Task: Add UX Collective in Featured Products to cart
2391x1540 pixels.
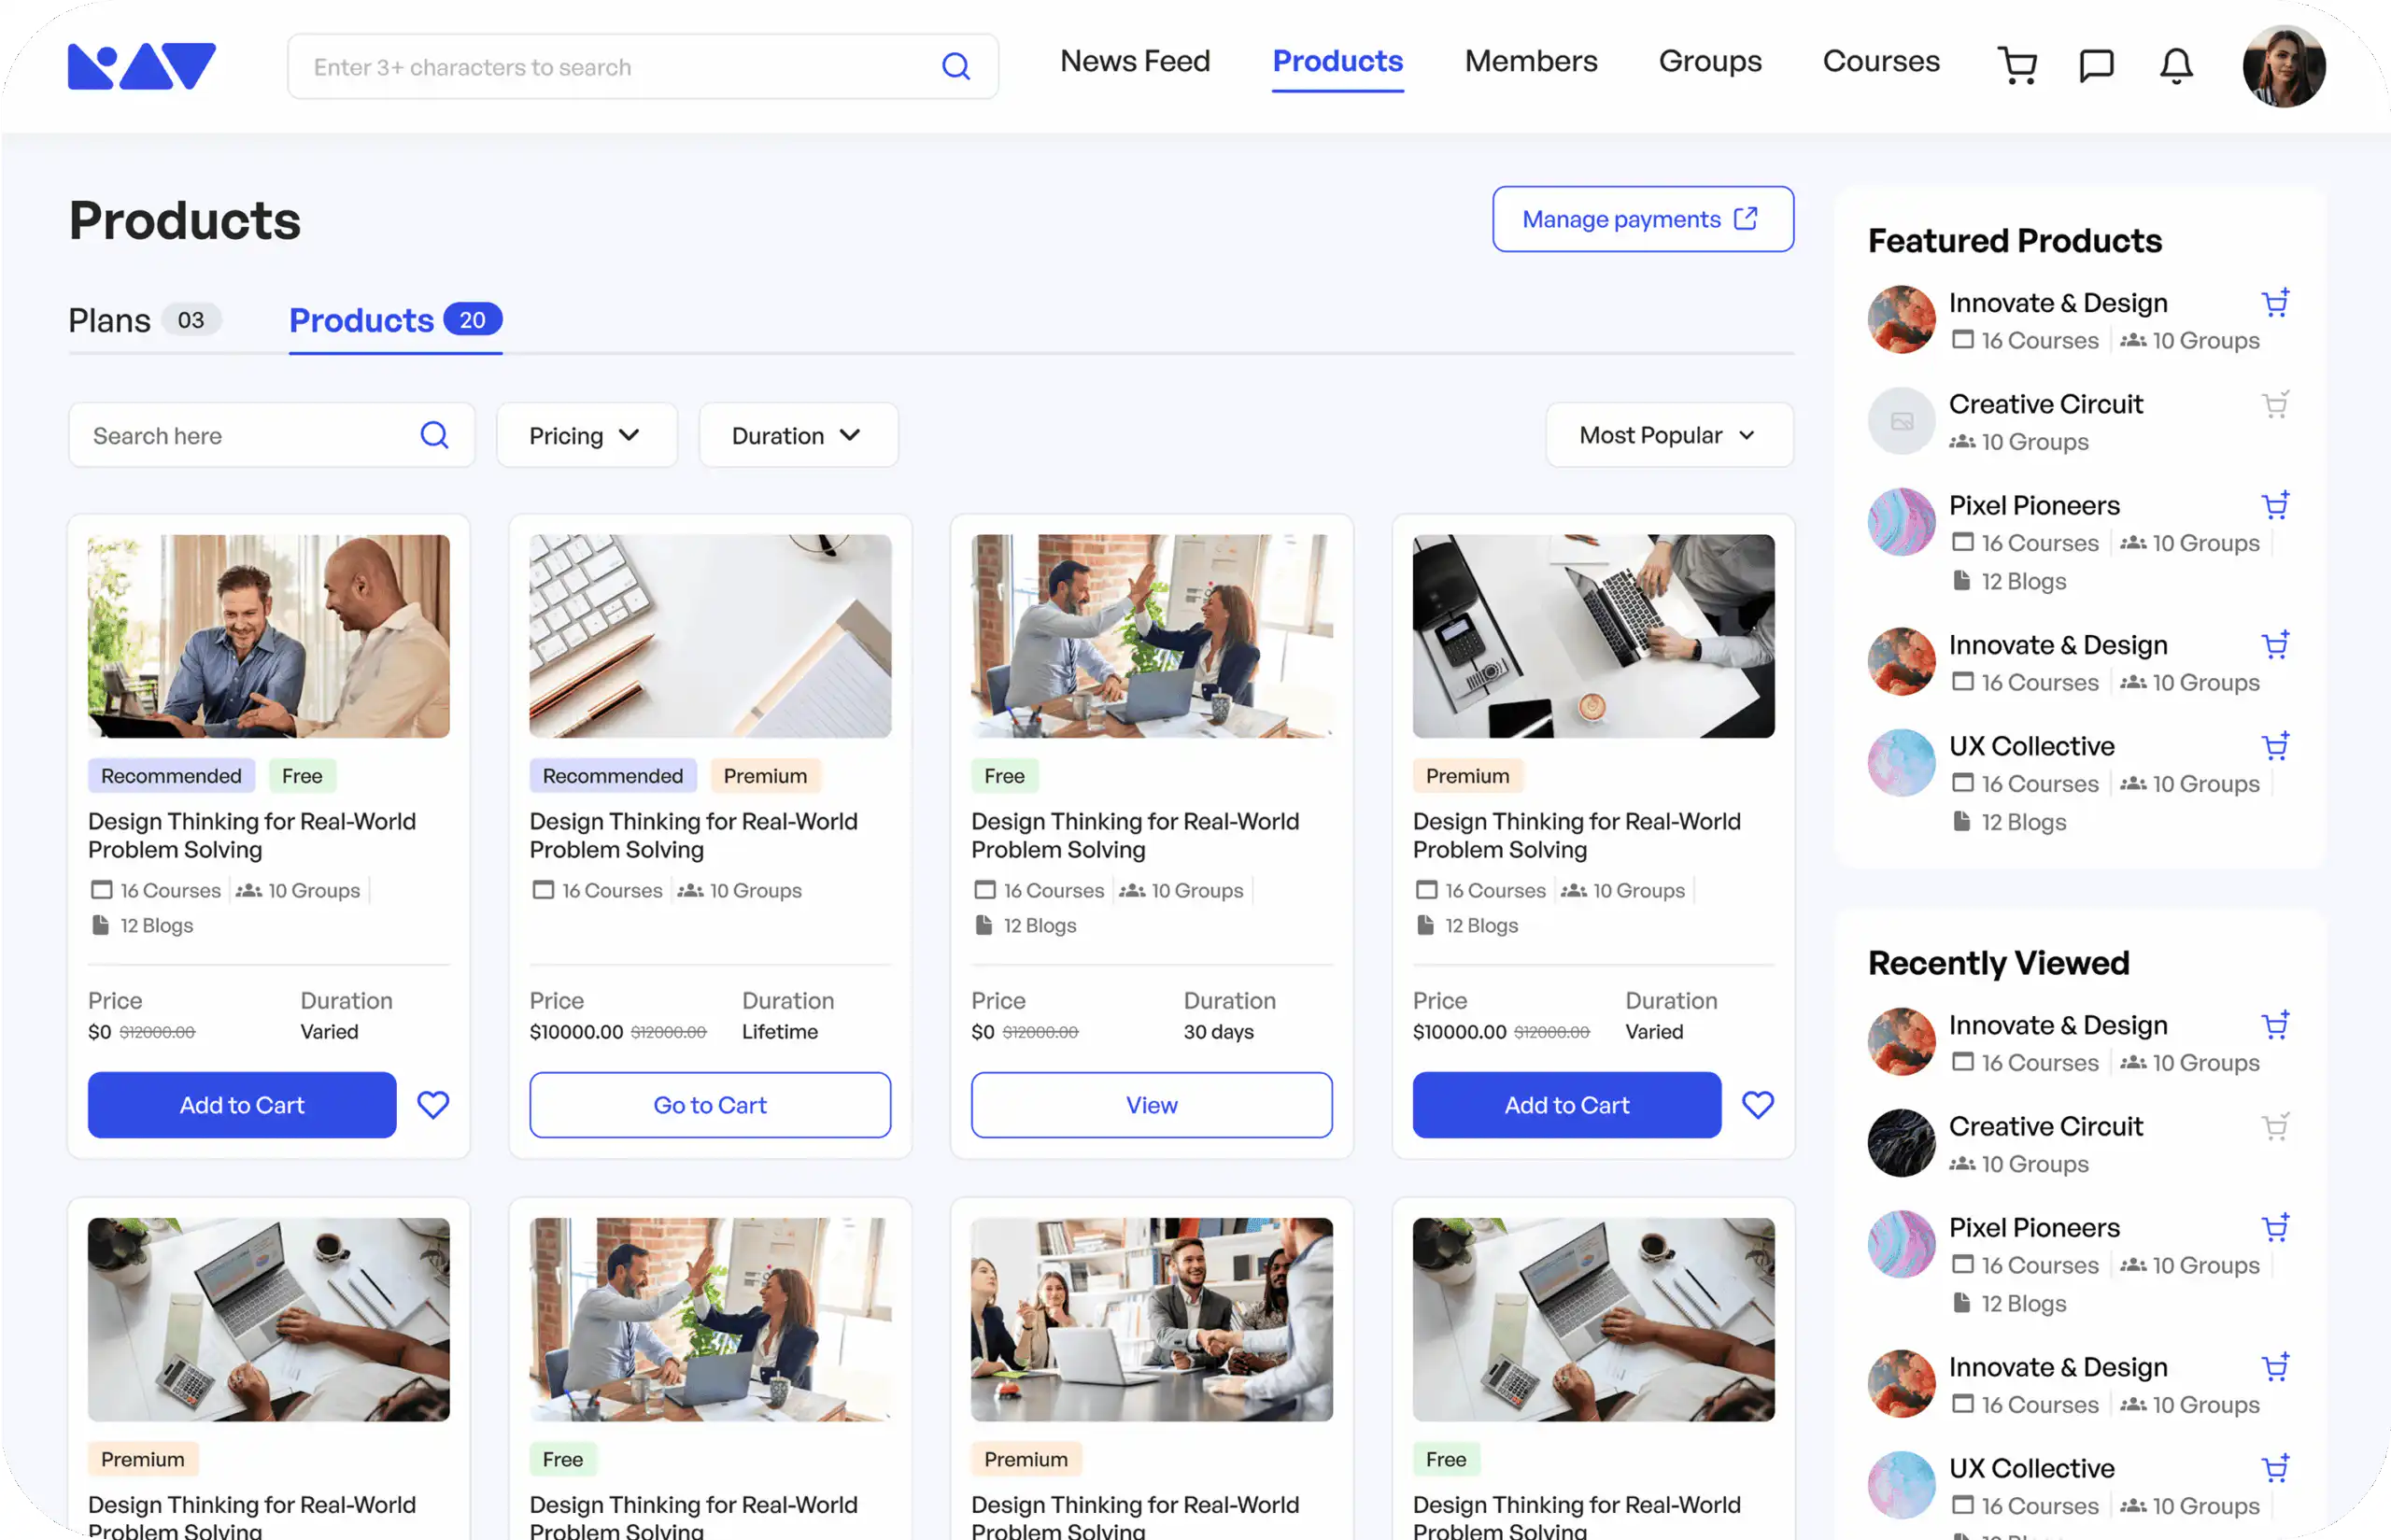Action: pyautogui.click(x=2275, y=746)
